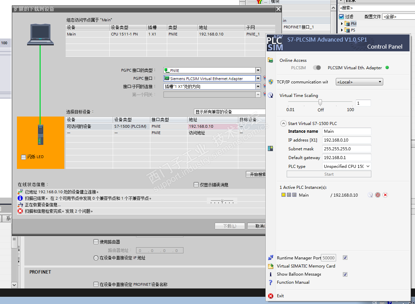Click the yellow RUN LED of Main instance

[x=284, y=195]
